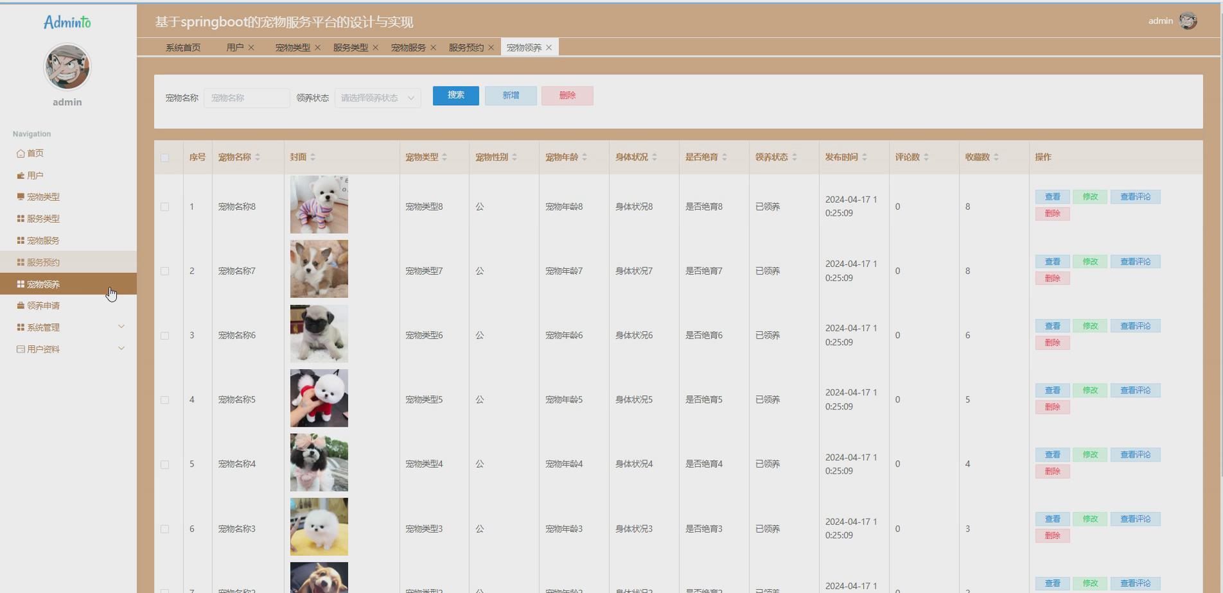
Task: Open 服务类型 in the sidebar
Action: [x=68, y=219]
